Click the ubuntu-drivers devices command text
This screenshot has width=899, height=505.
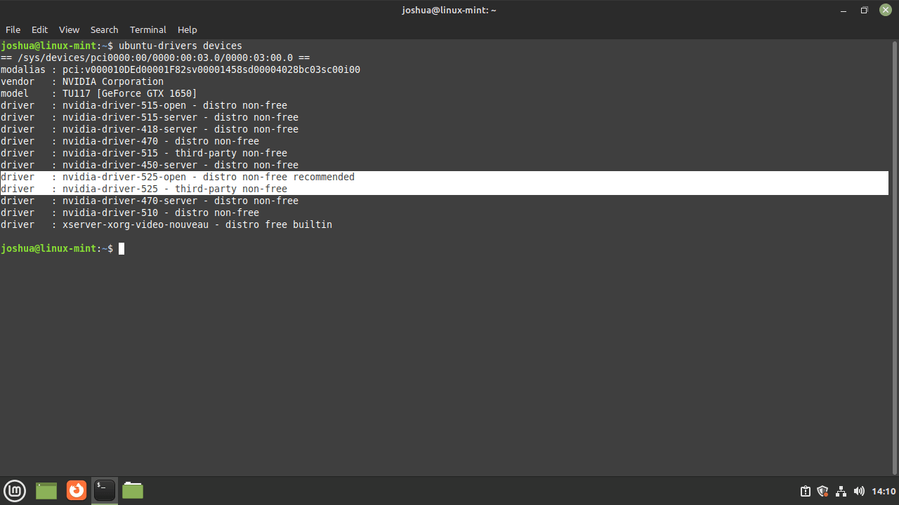[x=180, y=46]
